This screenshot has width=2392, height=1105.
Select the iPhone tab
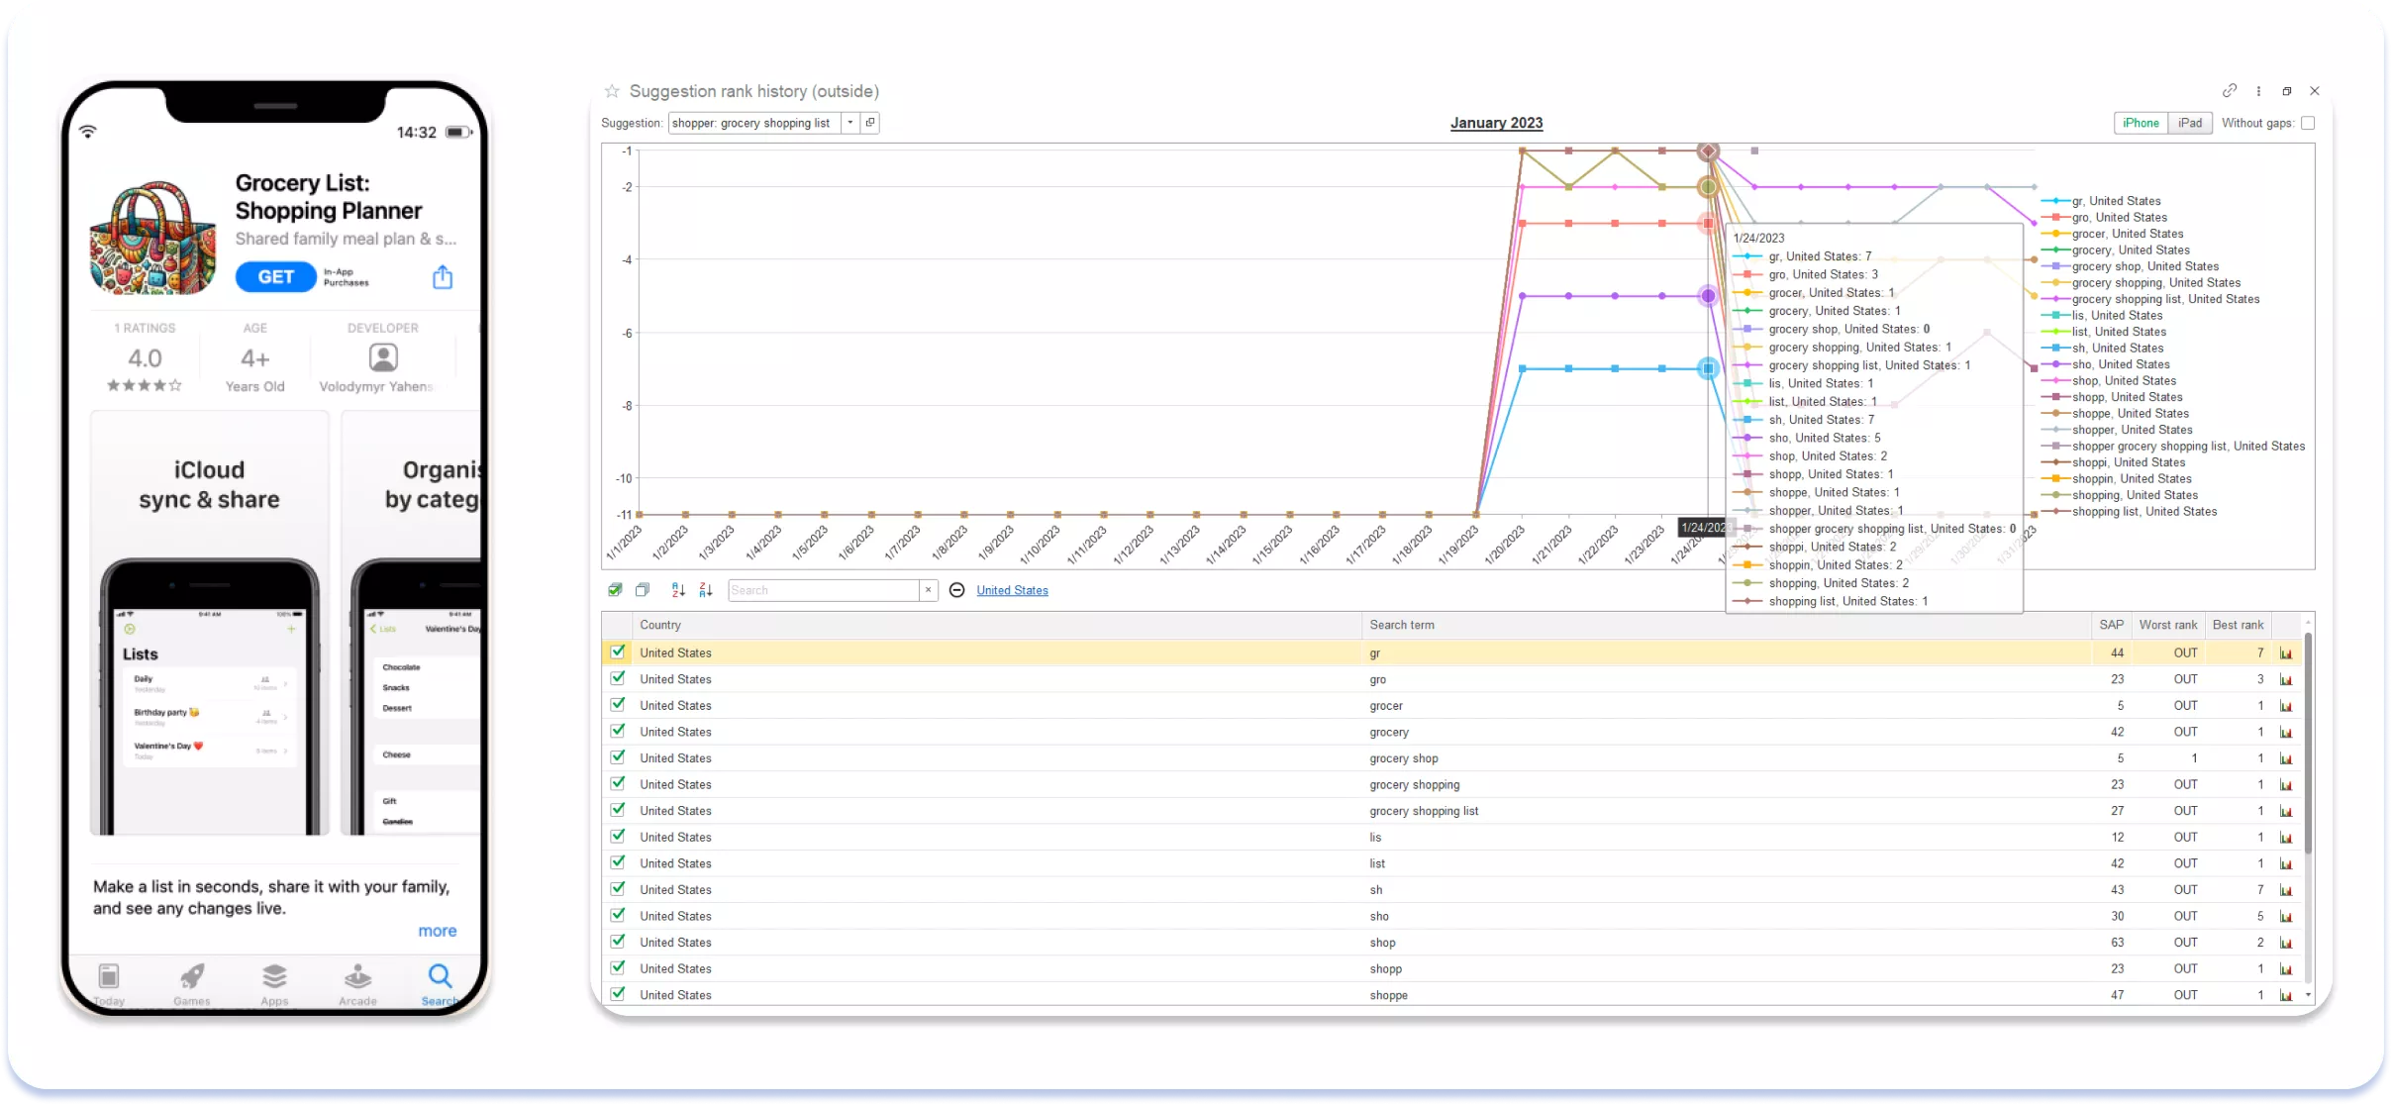(x=2141, y=123)
